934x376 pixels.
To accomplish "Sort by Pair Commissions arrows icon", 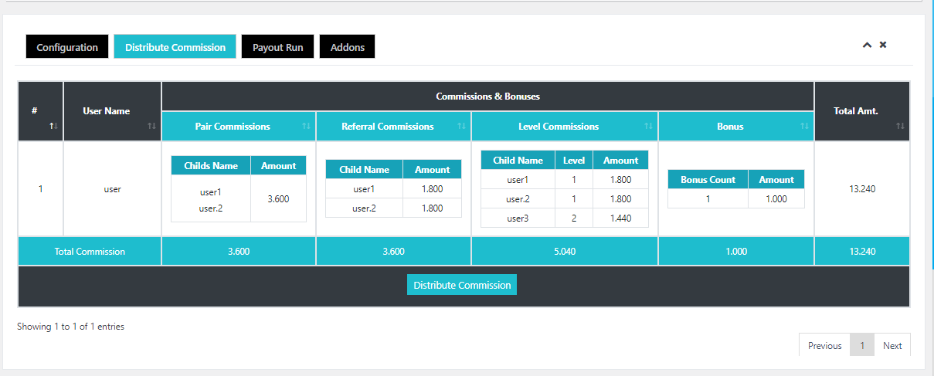I will [306, 127].
